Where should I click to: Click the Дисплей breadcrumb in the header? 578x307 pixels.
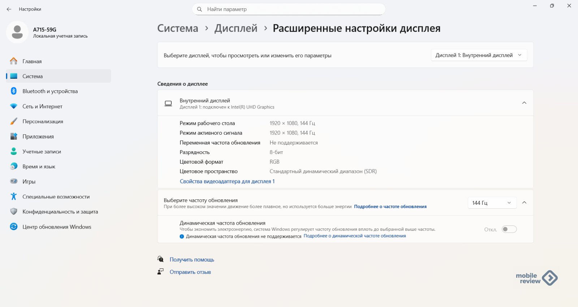tap(236, 28)
